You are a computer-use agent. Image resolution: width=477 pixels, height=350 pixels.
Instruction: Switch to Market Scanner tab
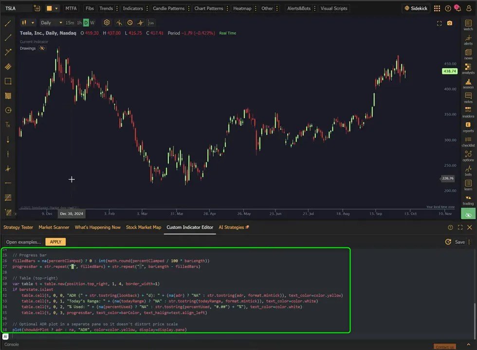[x=54, y=227]
